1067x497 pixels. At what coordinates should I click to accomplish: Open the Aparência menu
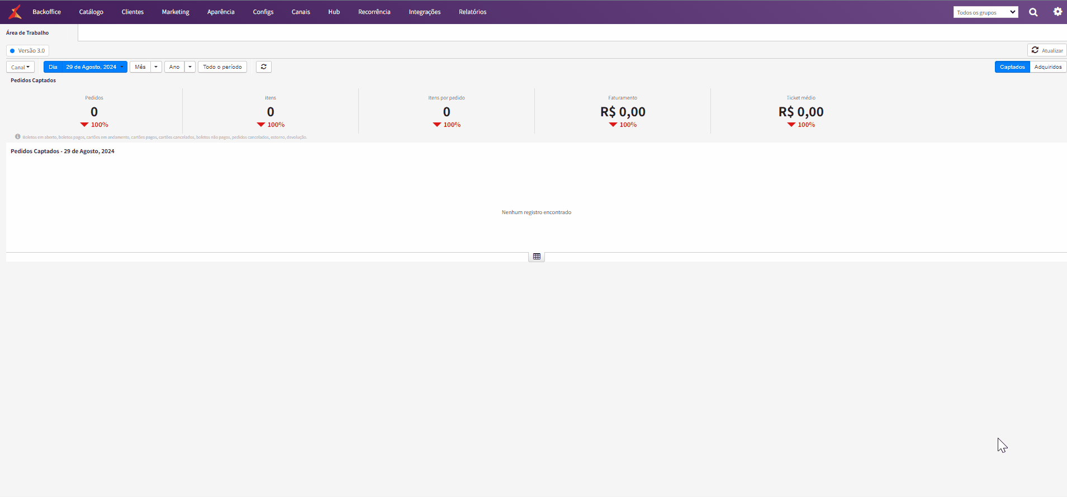coord(221,12)
